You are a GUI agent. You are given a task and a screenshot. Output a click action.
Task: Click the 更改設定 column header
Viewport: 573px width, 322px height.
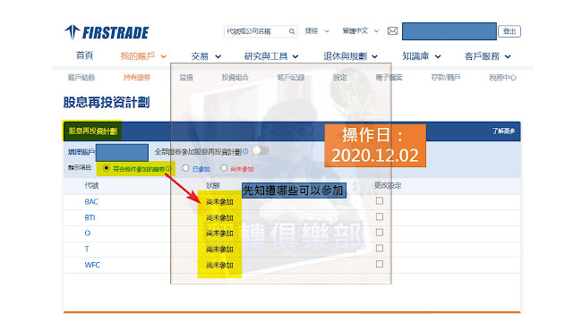388,185
